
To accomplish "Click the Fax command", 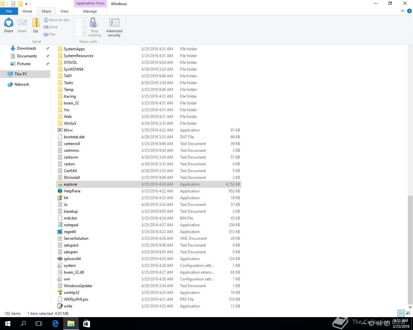I will 50,34.
